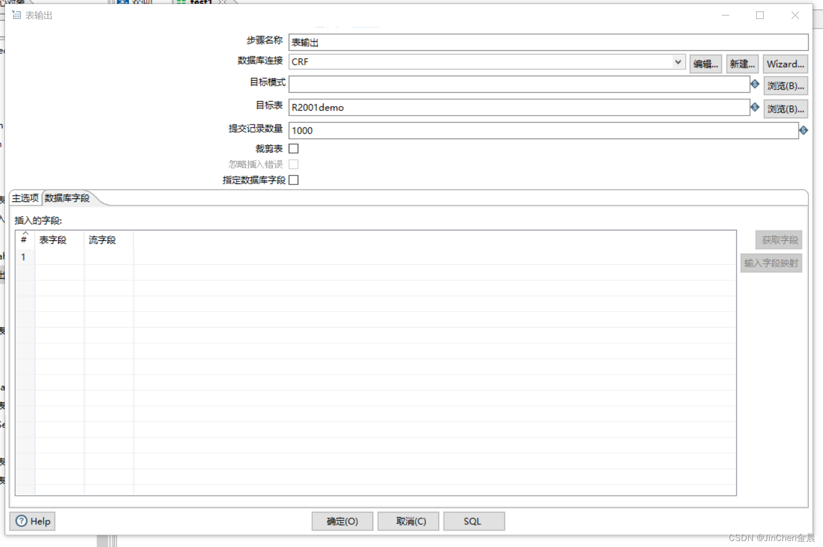823x547 pixels.
Task: Click variable icon next to 目标模式 field
Action: [x=755, y=84]
